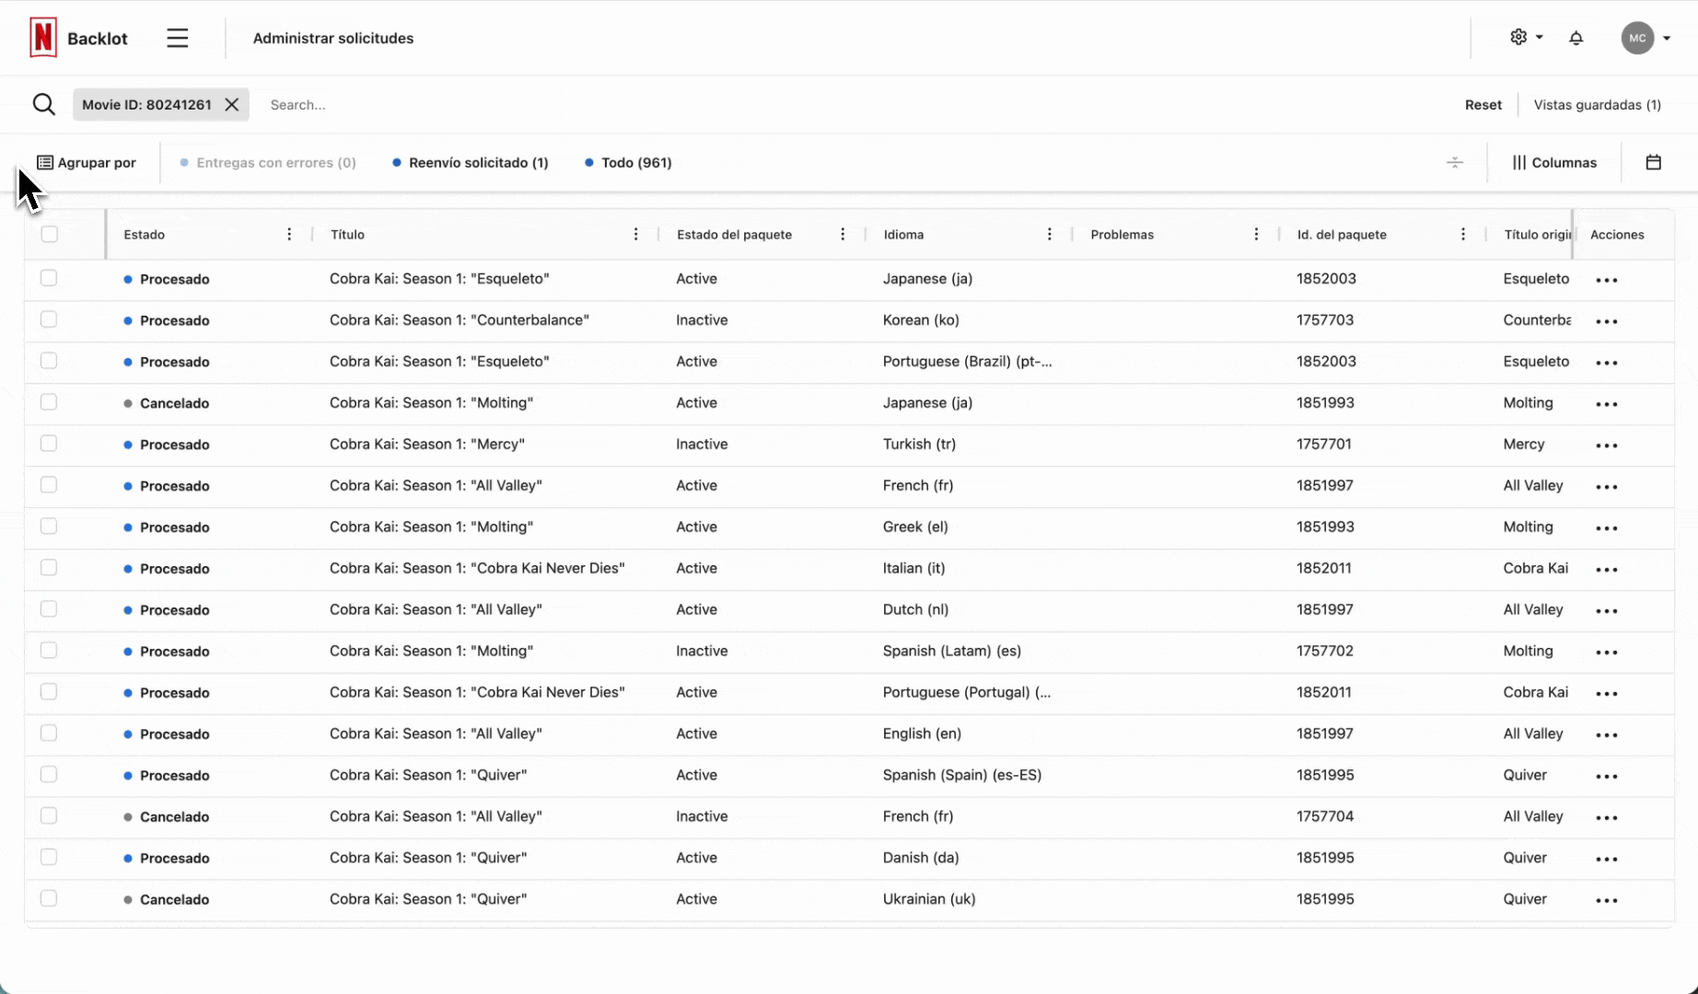Click the search magnifier icon

click(x=43, y=105)
